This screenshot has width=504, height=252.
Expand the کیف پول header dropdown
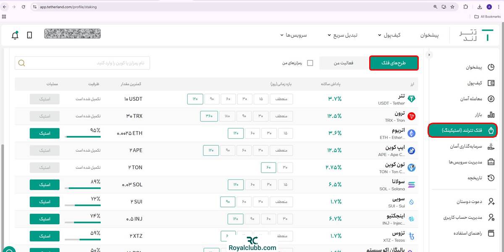coord(389,35)
